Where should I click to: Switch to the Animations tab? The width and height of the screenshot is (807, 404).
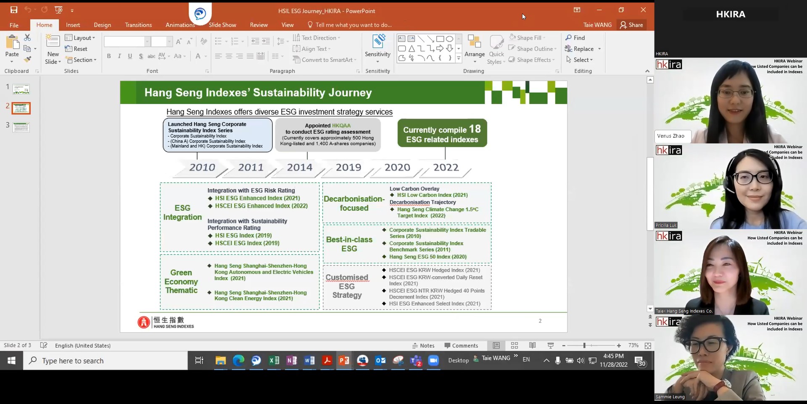pyautogui.click(x=180, y=25)
